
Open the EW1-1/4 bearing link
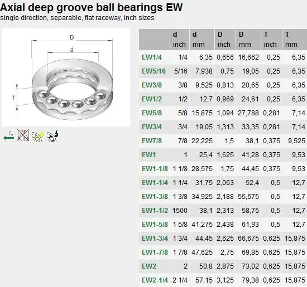[x=155, y=183]
